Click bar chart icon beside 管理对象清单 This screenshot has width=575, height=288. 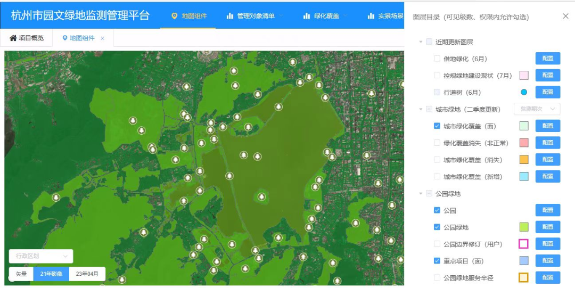coord(230,16)
